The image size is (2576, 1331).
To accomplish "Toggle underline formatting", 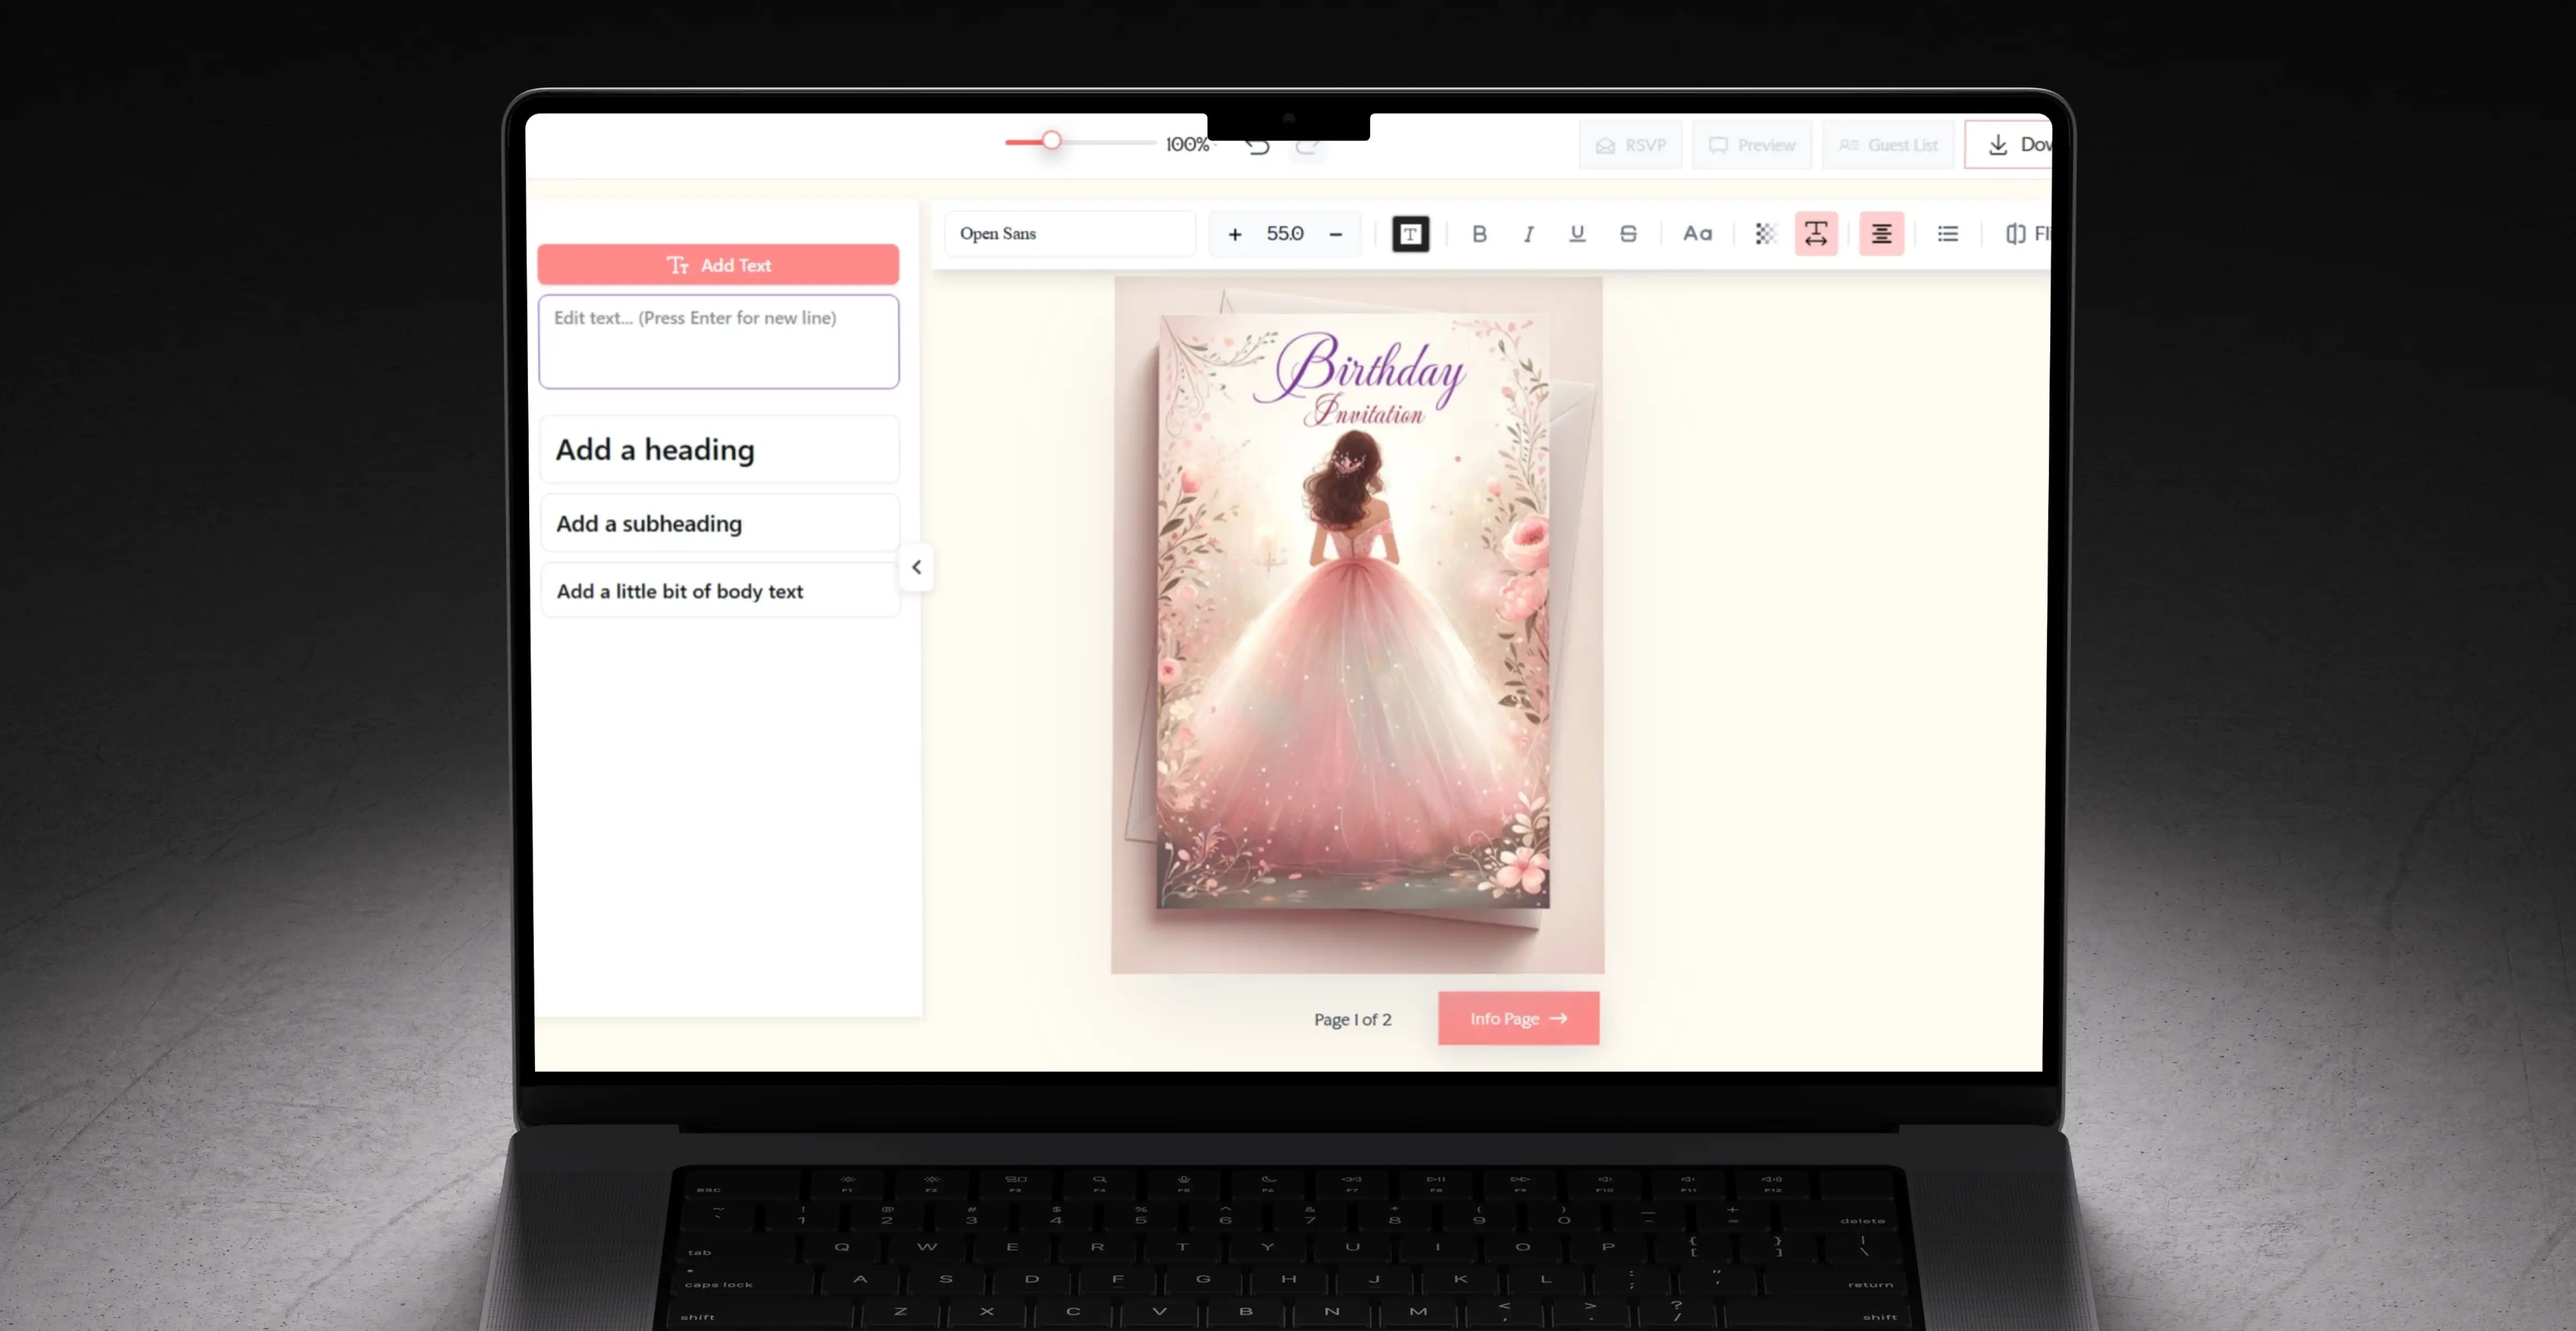I will (1577, 234).
